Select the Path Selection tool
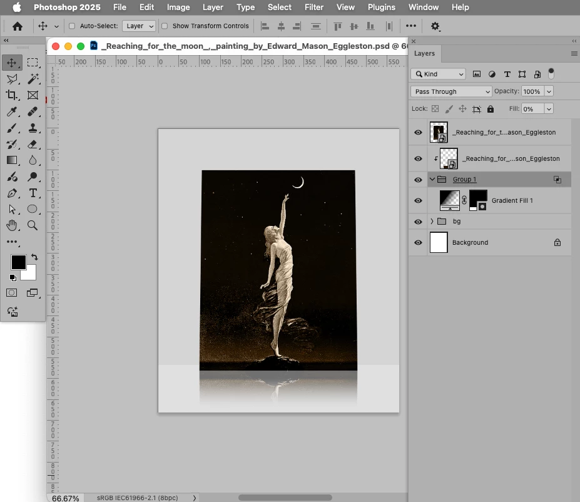 click(x=12, y=210)
